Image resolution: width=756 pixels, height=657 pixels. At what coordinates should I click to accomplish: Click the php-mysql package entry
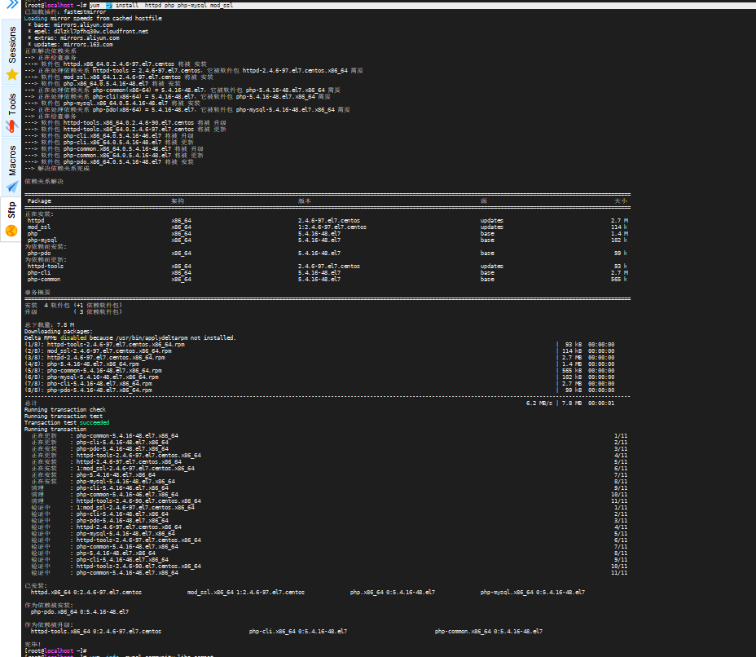click(x=41, y=240)
